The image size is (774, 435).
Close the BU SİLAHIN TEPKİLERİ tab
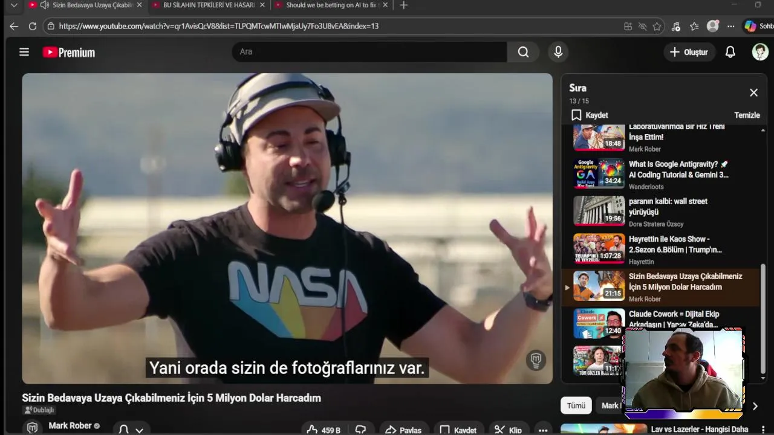pos(262,5)
